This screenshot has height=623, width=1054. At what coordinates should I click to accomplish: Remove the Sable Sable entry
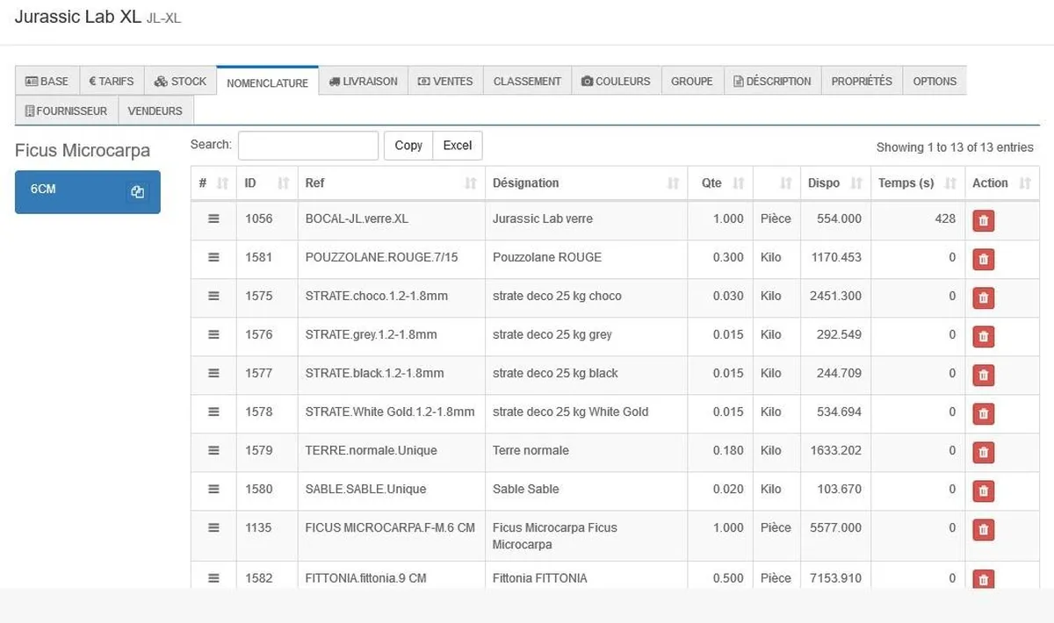tap(983, 491)
